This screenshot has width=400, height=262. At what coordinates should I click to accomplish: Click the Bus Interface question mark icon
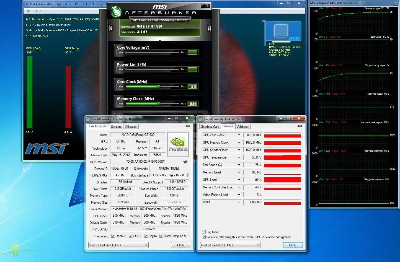(x=188, y=175)
